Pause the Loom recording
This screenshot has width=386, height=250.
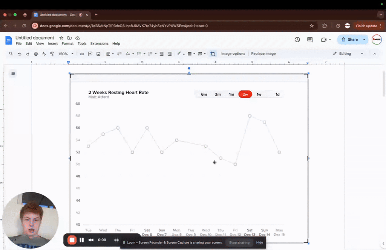pyautogui.click(x=82, y=240)
